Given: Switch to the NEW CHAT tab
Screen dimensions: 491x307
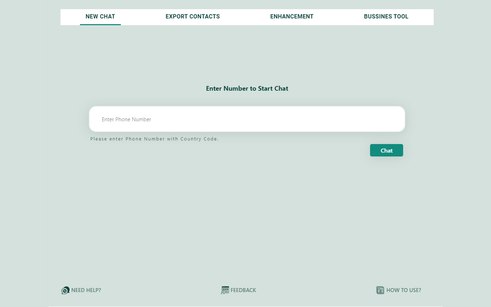Looking at the screenshot, I should coord(100,17).
